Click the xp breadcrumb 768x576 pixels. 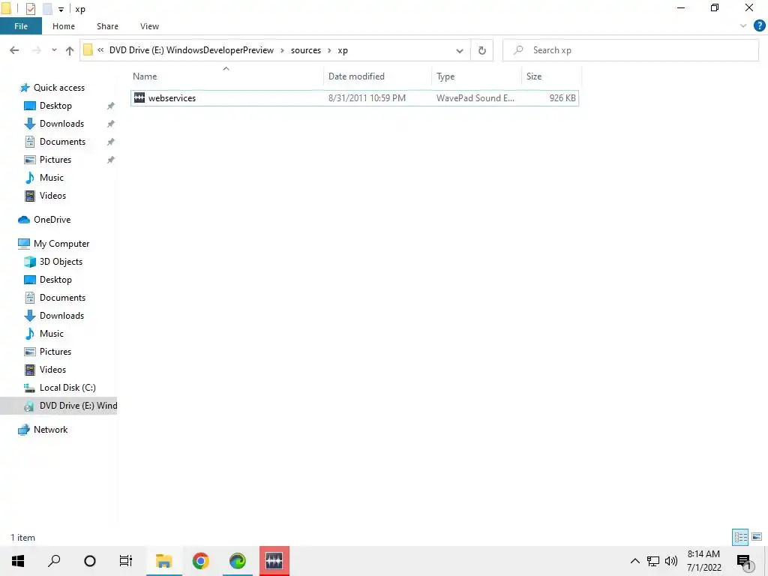(x=342, y=50)
